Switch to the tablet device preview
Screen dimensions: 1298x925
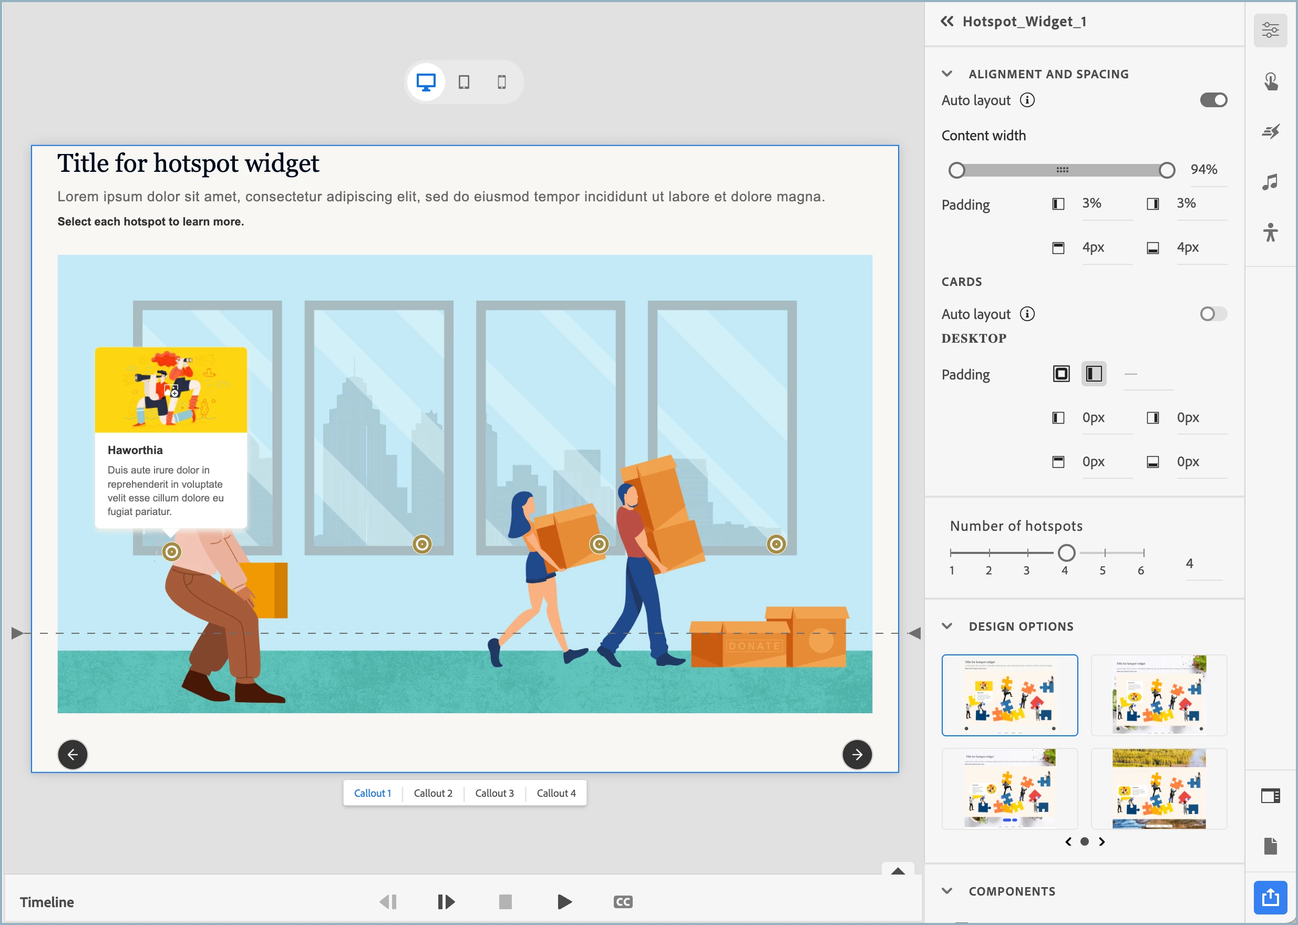(463, 82)
